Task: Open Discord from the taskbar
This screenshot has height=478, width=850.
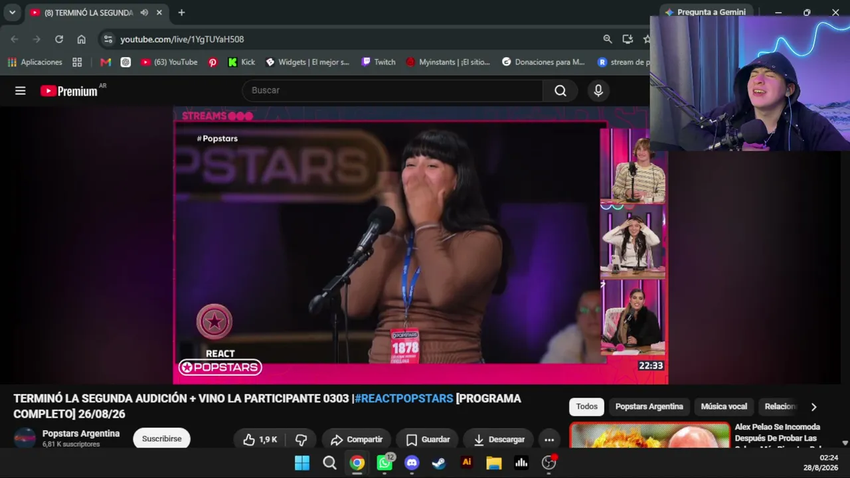Action: [412, 463]
